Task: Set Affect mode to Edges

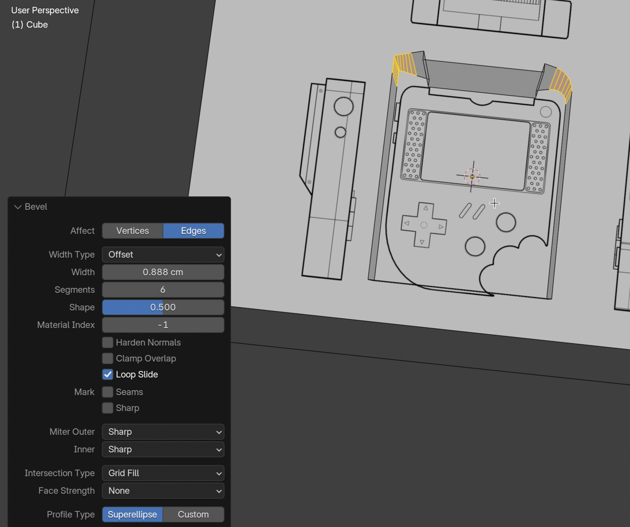Action: (x=193, y=231)
